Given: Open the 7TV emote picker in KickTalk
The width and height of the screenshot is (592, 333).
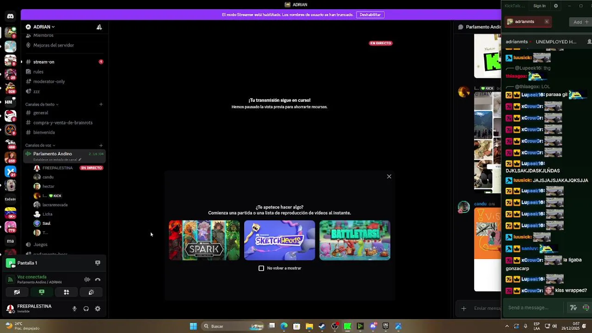Looking at the screenshot, I should tap(573, 308).
